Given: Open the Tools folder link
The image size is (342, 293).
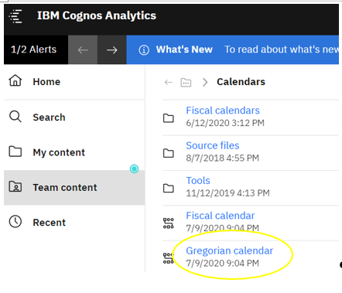Looking at the screenshot, I should 198,181.
